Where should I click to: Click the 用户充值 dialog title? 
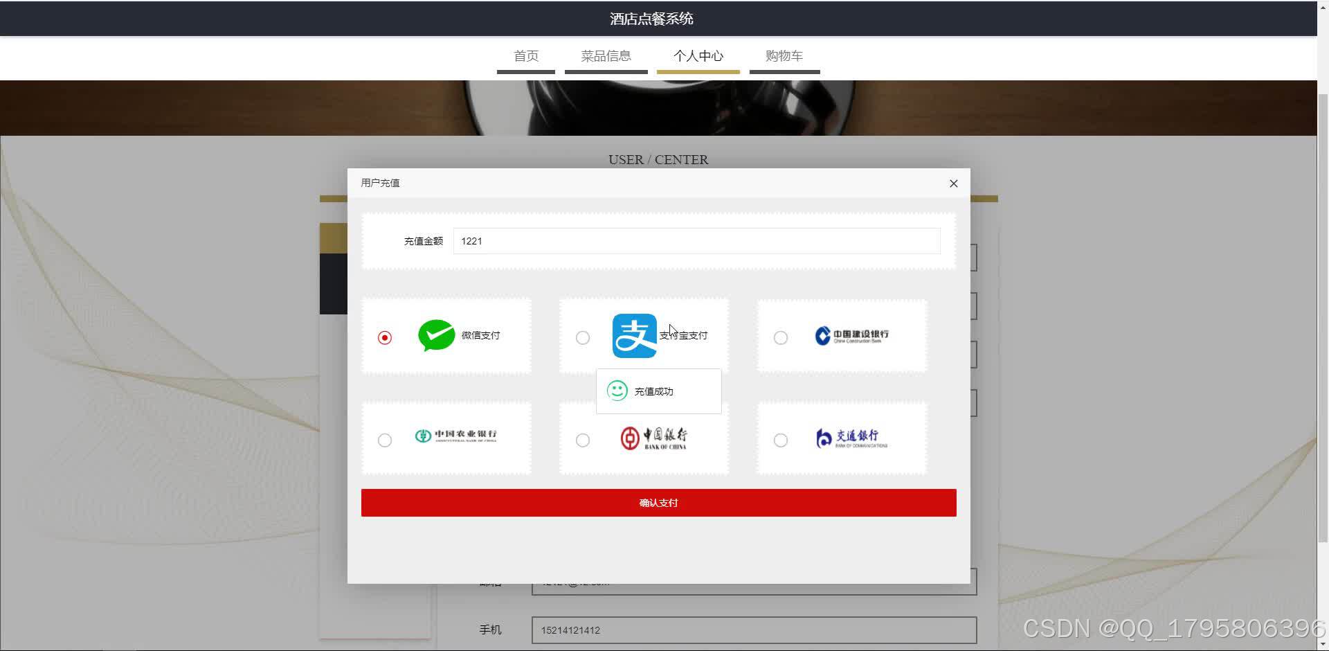[380, 183]
